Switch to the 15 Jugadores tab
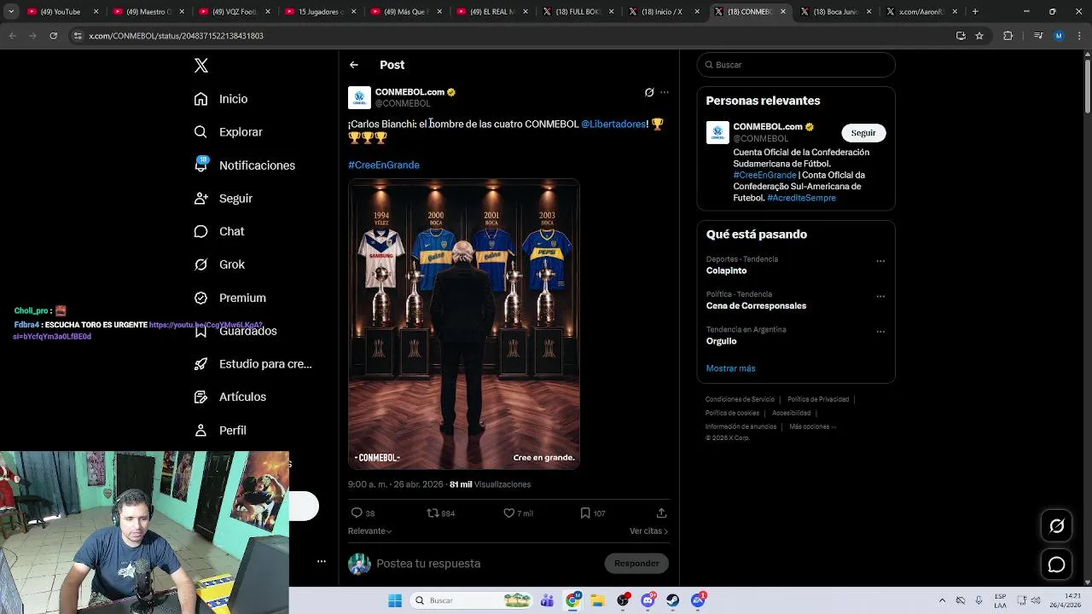1092x614 pixels. (x=320, y=12)
